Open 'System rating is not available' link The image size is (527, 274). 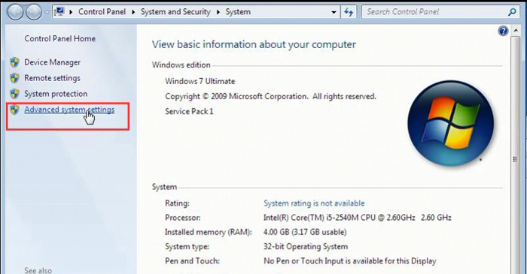click(314, 203)
